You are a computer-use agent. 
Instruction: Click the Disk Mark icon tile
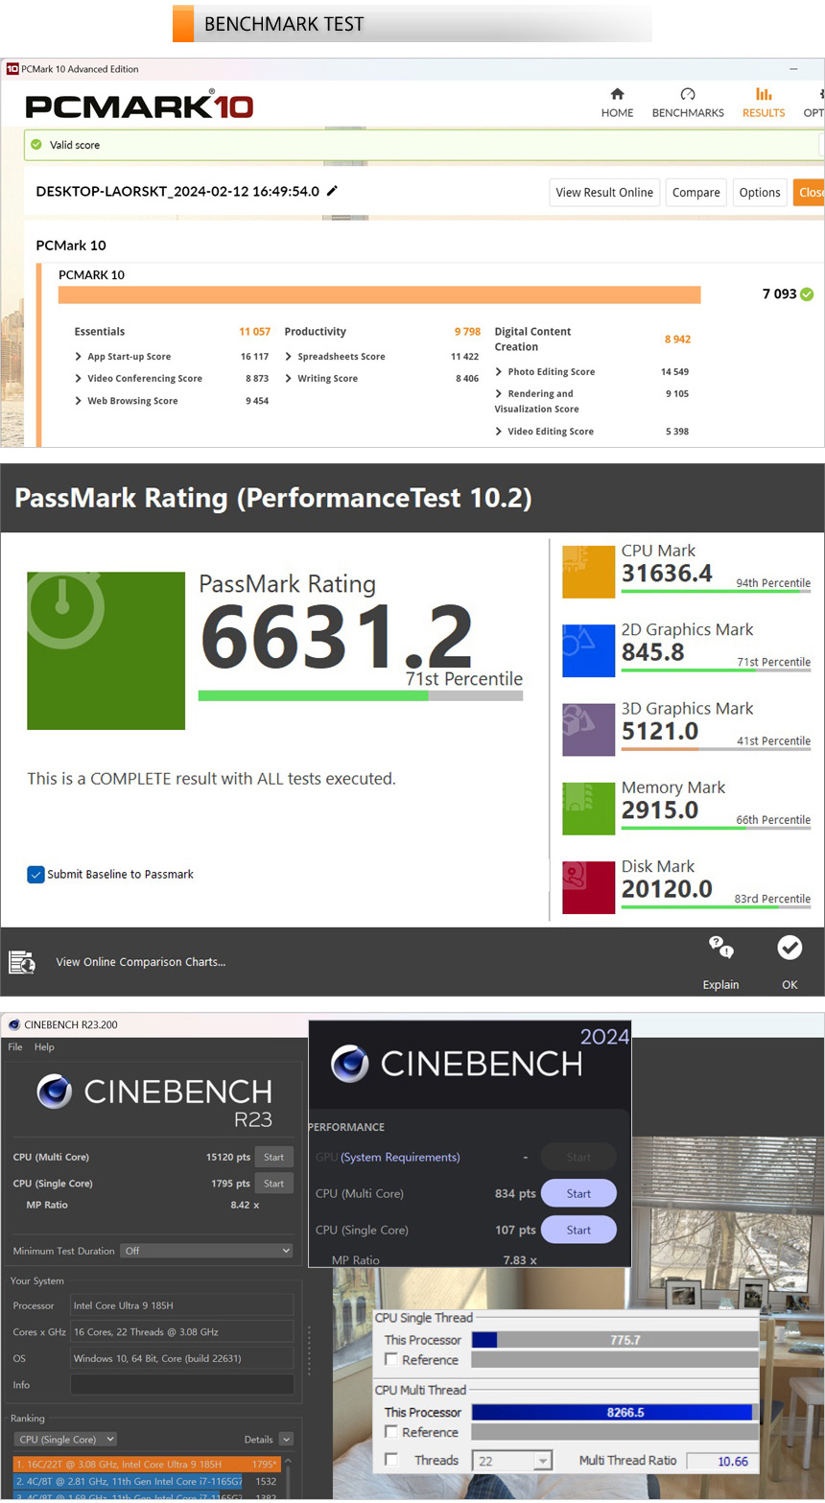[x=588, y=887]
